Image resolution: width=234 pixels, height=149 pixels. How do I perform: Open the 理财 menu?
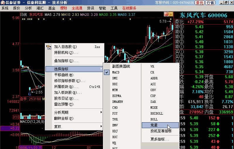pyautogui.click(x=63, y=8)
